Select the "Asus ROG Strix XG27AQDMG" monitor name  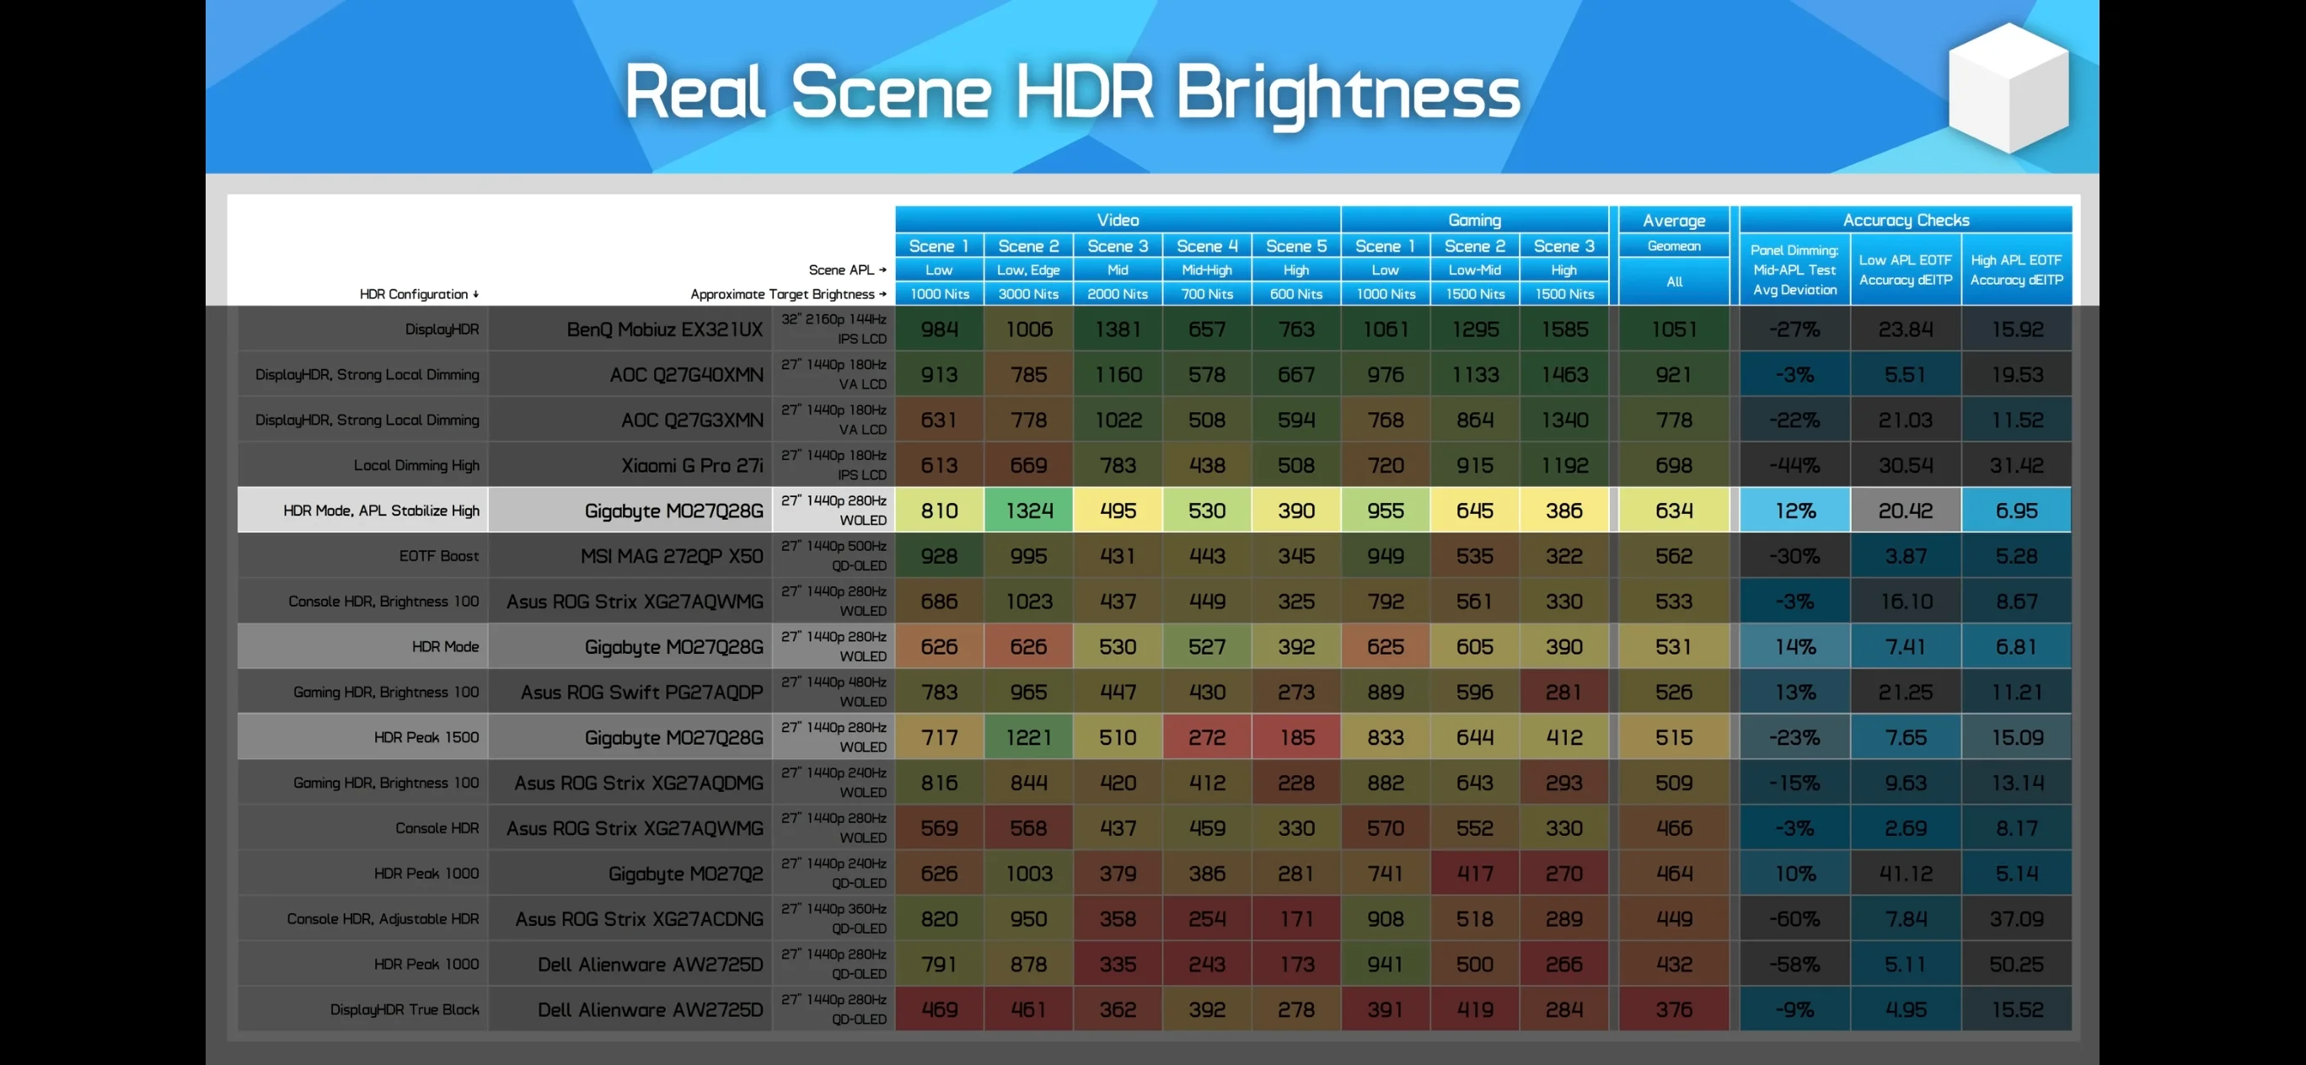[638, 783]
